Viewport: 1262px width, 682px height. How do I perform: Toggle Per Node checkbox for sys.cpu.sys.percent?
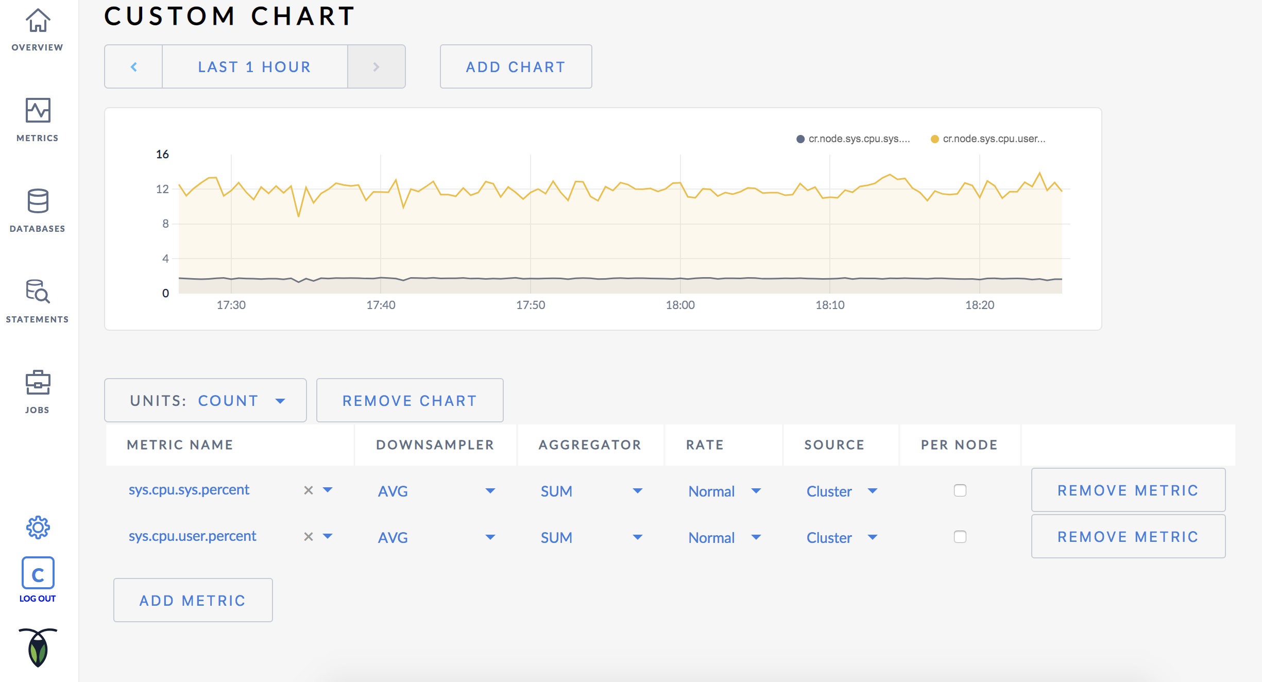pyautogui.click(x=960, y=490)
